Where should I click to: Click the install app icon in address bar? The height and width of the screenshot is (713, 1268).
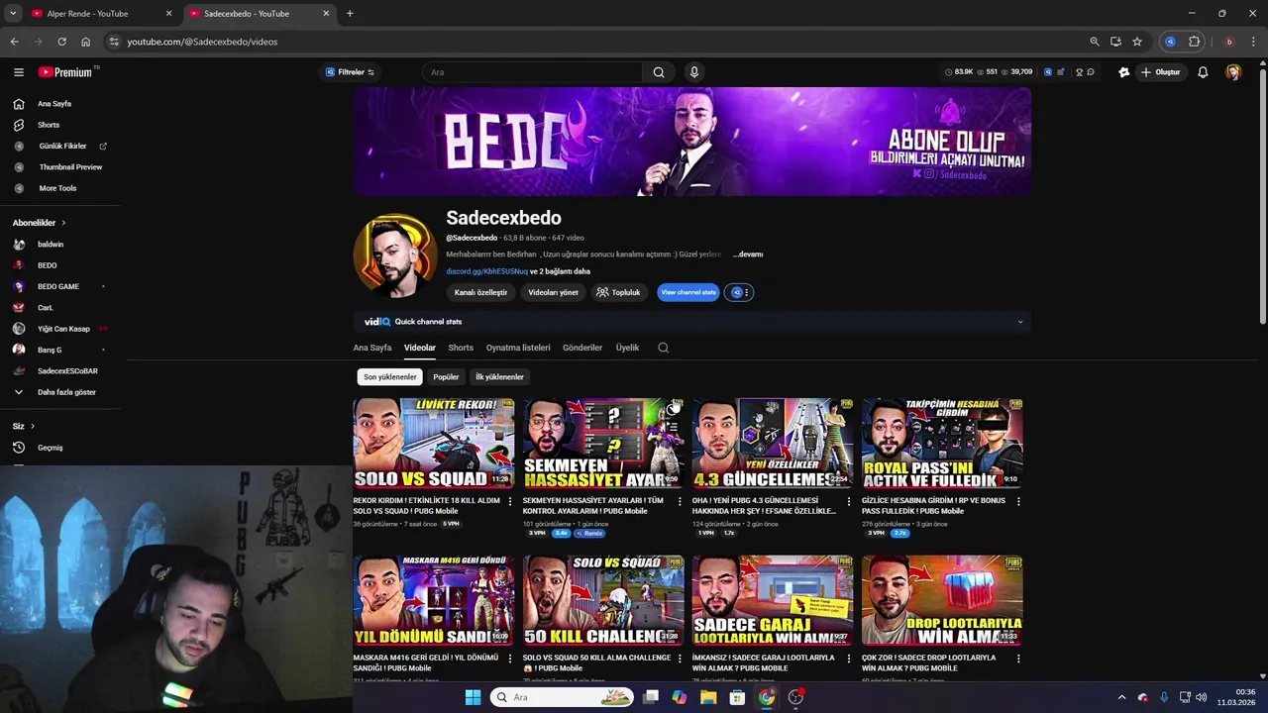(x=1115, y=42)
